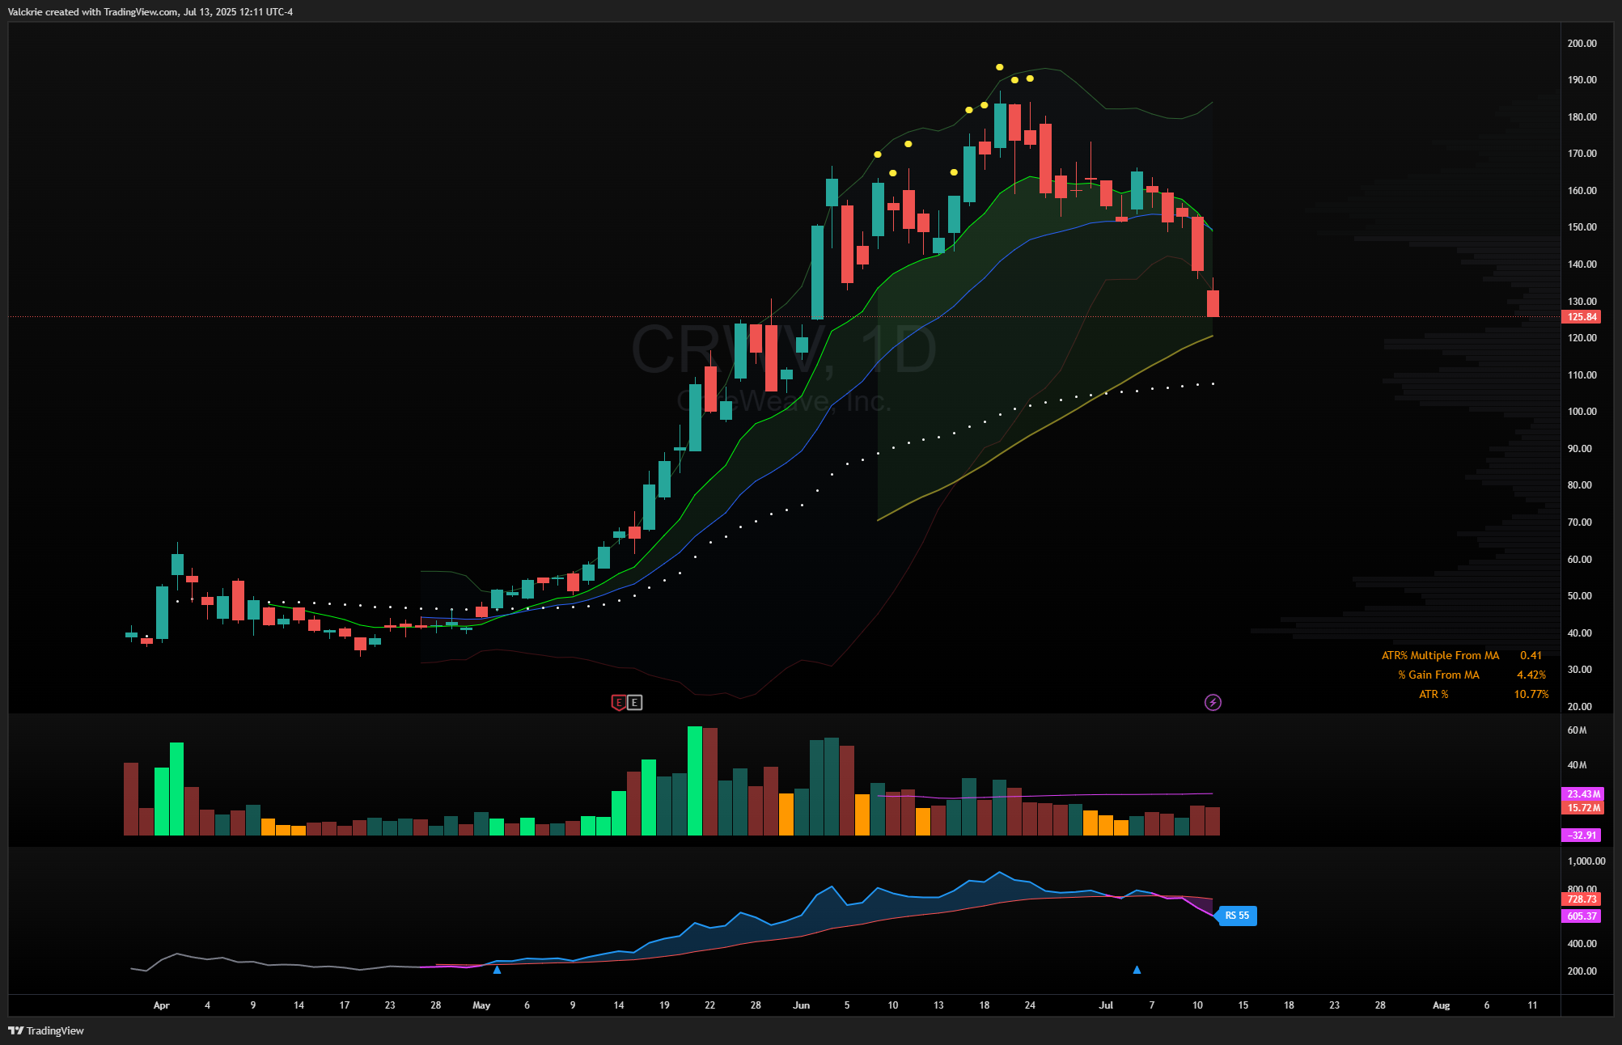Viewport: 1622px width, 1045px height.
Task: Click the TradingView logo at bottom left
Action: [46, 1030]
